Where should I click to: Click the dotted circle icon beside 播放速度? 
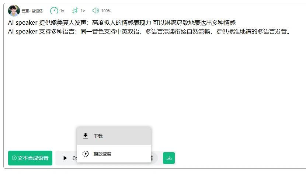(x=86, y=154)
